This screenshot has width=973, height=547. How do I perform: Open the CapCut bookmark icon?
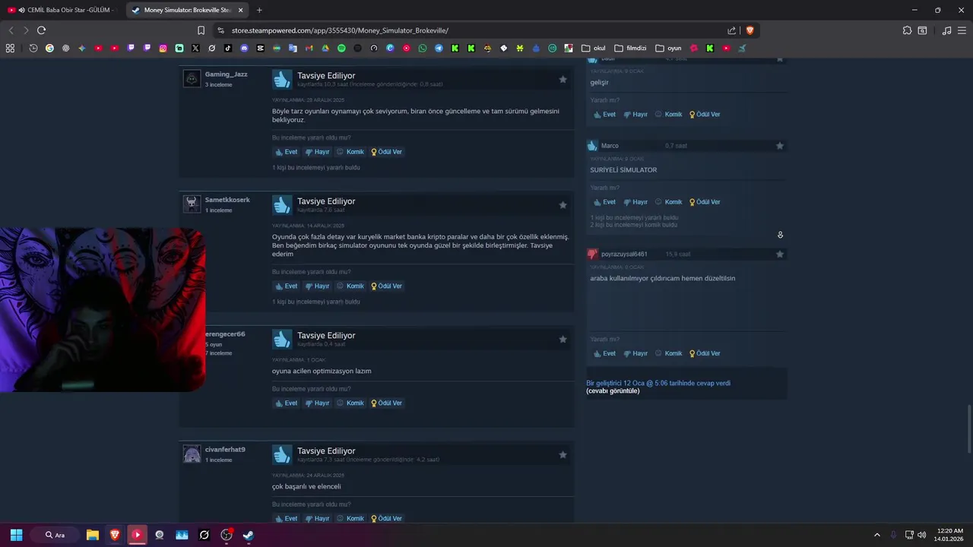(x=261, y=48)
